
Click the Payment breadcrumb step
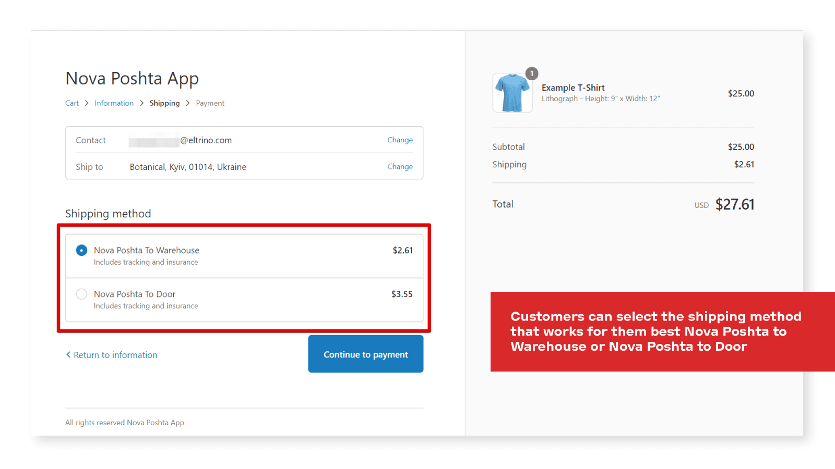tap(210, 103)
